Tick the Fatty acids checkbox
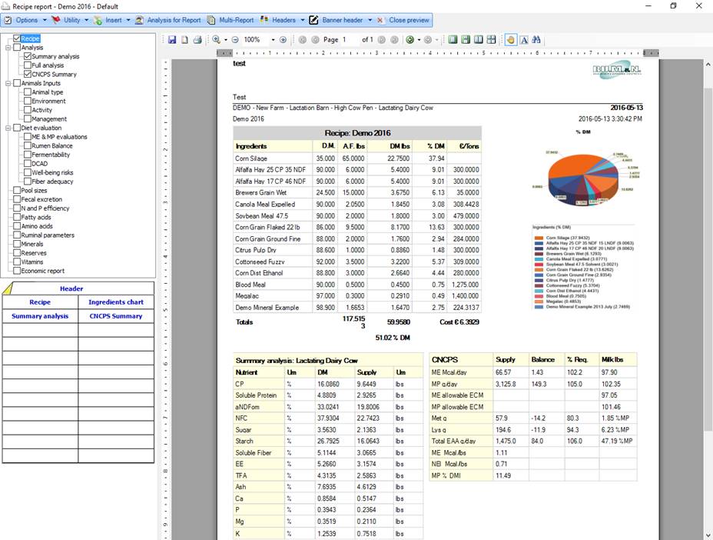Screen dimensions: 713x540 [17, 217]
